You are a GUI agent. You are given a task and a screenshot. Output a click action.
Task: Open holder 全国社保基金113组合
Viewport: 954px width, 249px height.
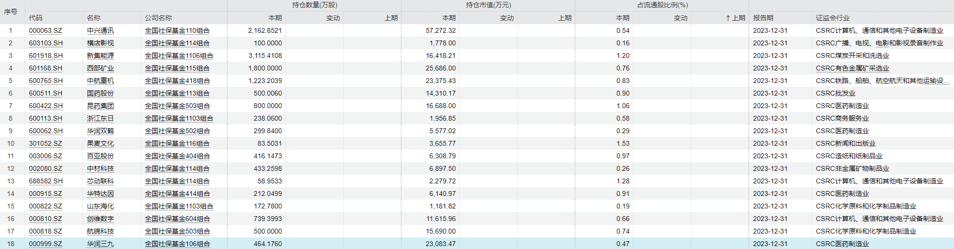pos(177,93)
